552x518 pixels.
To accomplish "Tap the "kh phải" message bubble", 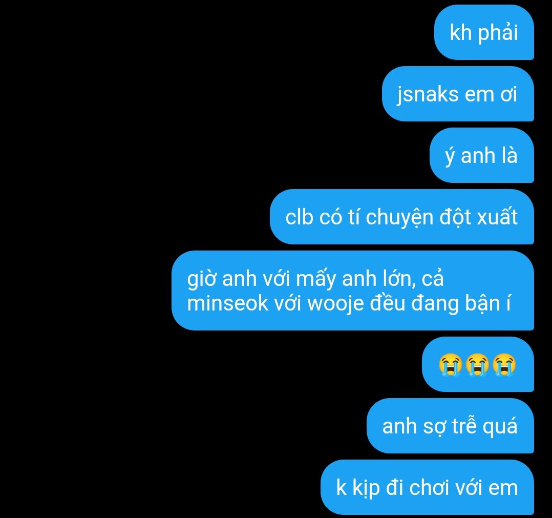I will pyautogui.click(x=484, y=32).
